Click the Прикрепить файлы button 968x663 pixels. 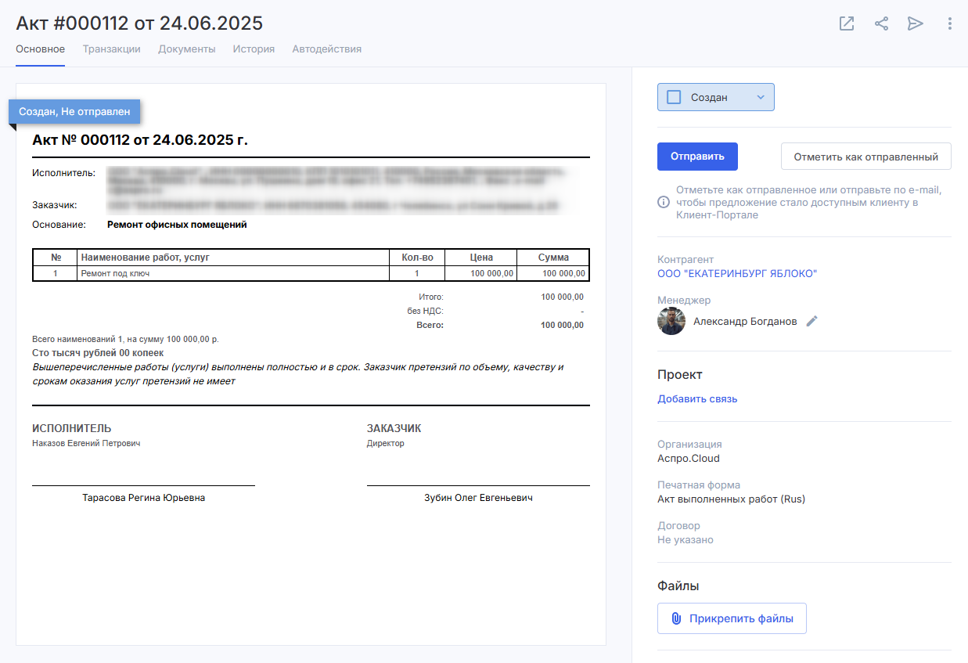pos(732,618)
